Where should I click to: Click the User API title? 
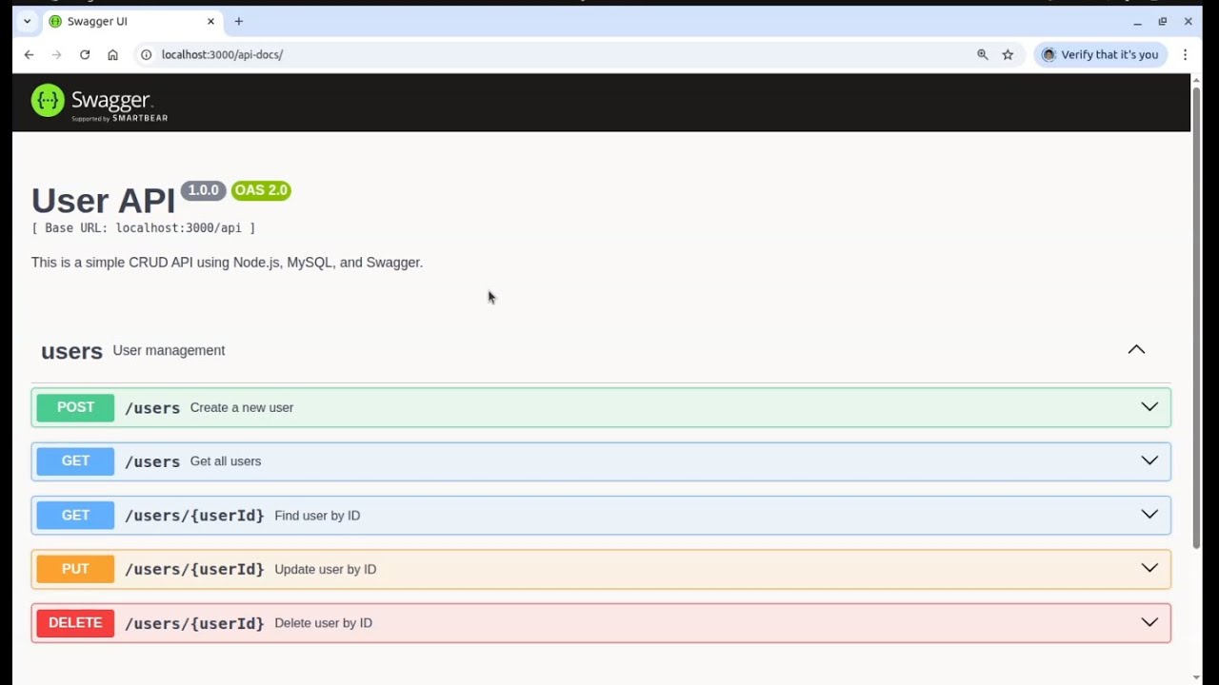pos(103,201)
